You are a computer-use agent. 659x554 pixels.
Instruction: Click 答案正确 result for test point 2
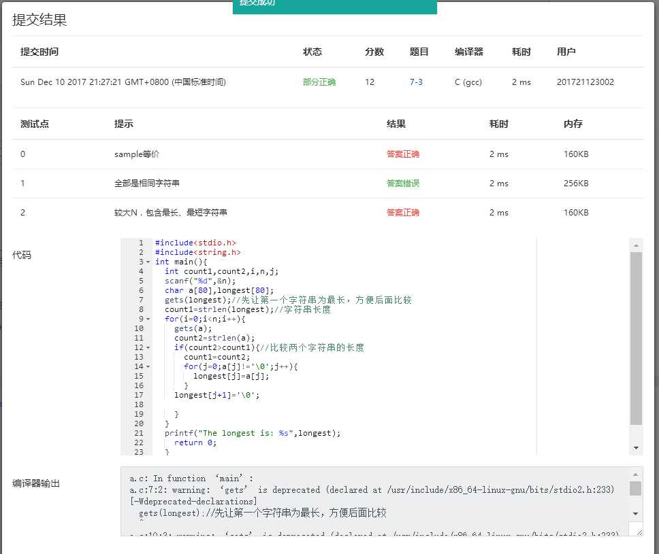tap(402, 213)
